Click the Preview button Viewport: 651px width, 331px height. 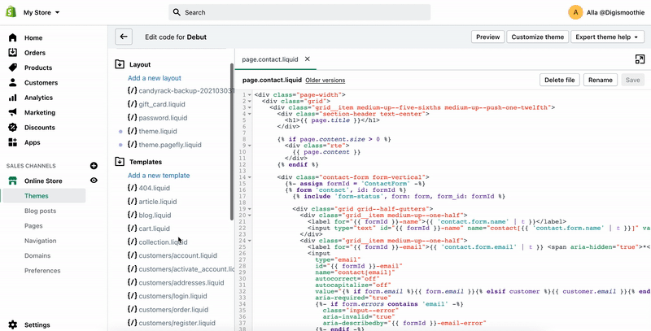[487, 37]
